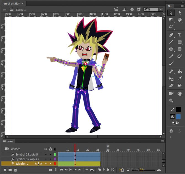Open the Oś czasu timeline tab
The width and height of the screenshot is (185, 174).
pos(8,141)
